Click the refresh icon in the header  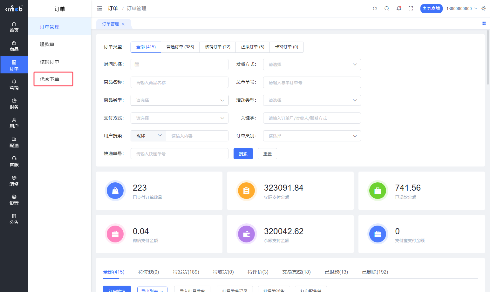tap(375, 9)
